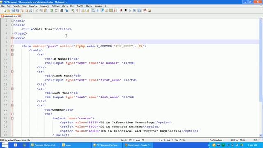
Task: Collapse the form fold marker on line 7
Action: 12,46
